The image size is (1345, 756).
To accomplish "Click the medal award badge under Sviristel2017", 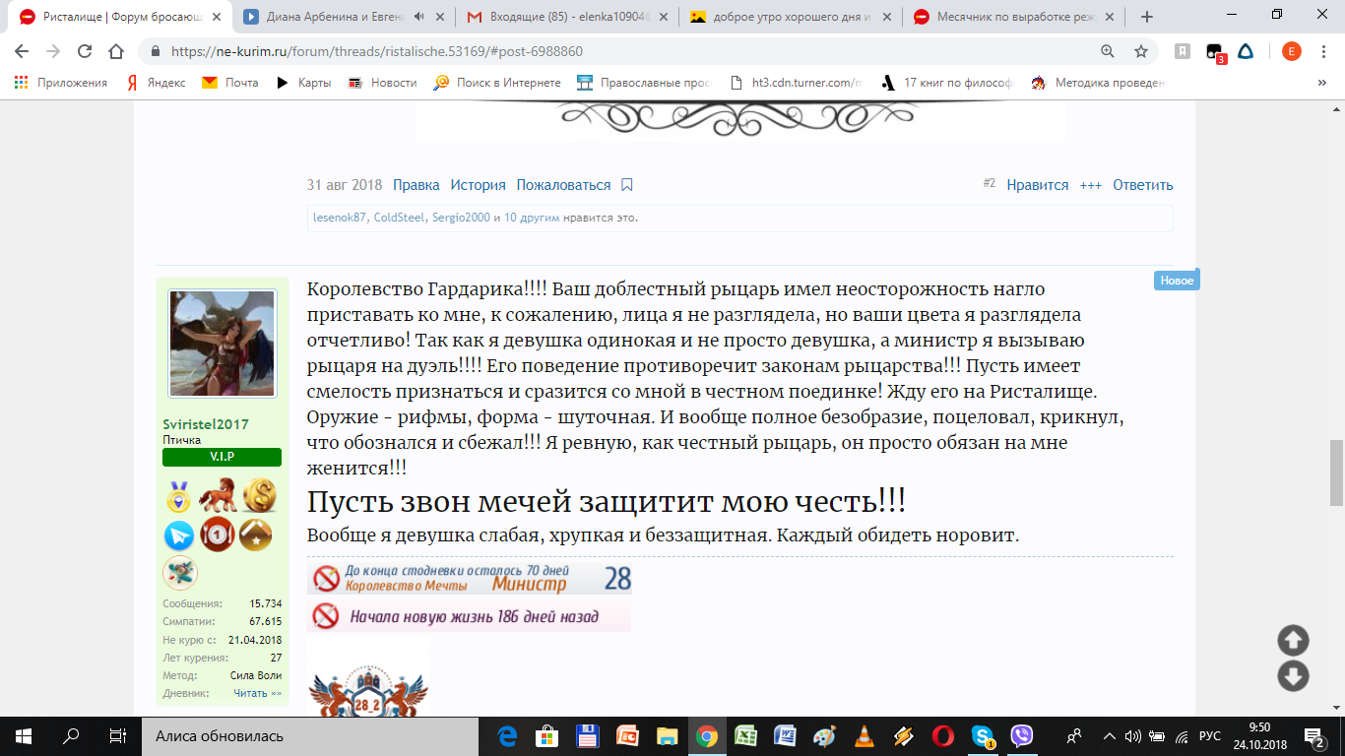I will 178,496.
